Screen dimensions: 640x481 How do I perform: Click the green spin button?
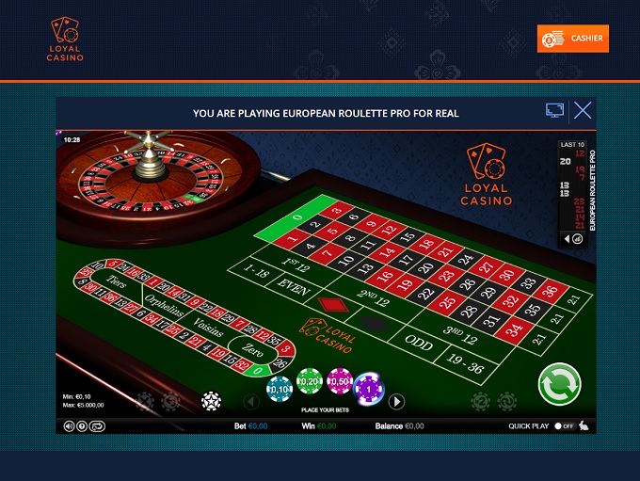(560, 384)
